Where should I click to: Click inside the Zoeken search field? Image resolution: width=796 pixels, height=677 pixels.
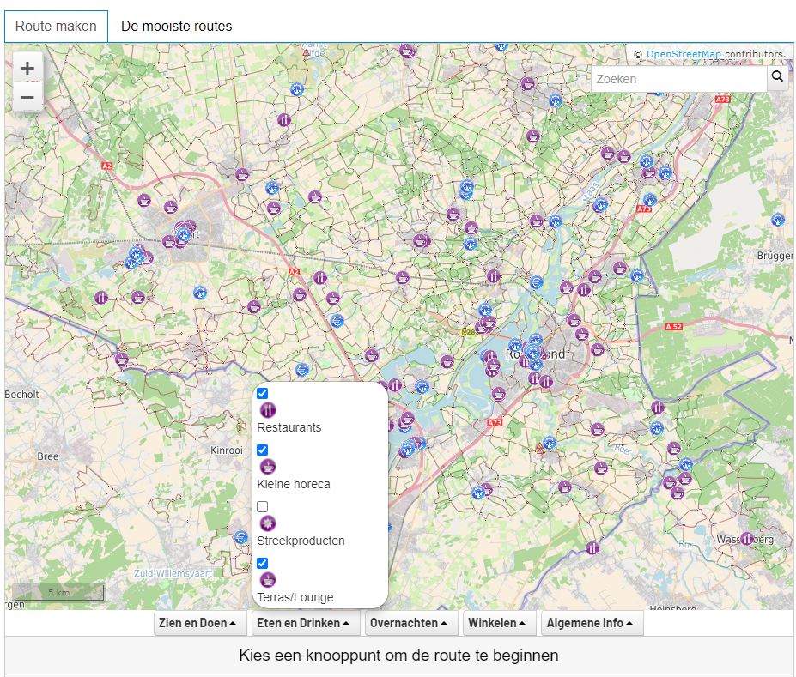coord(678,78)
